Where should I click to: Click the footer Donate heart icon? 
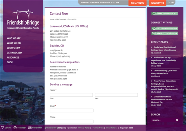point(2,128)
